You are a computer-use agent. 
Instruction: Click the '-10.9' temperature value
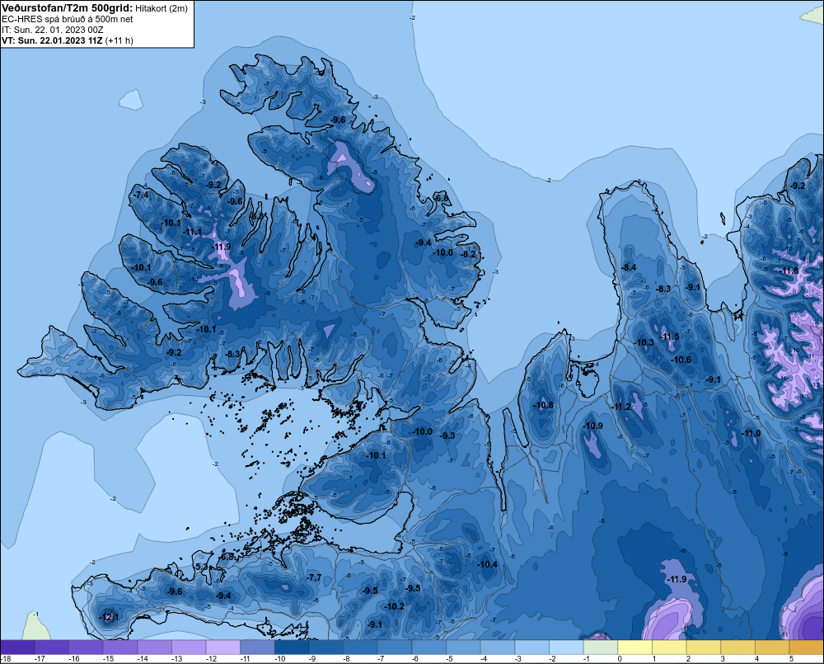point(592,426)
